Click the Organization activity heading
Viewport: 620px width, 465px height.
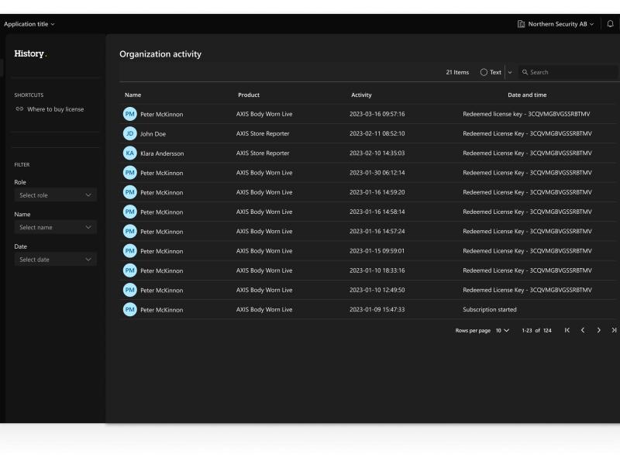(x=160, y=54)
